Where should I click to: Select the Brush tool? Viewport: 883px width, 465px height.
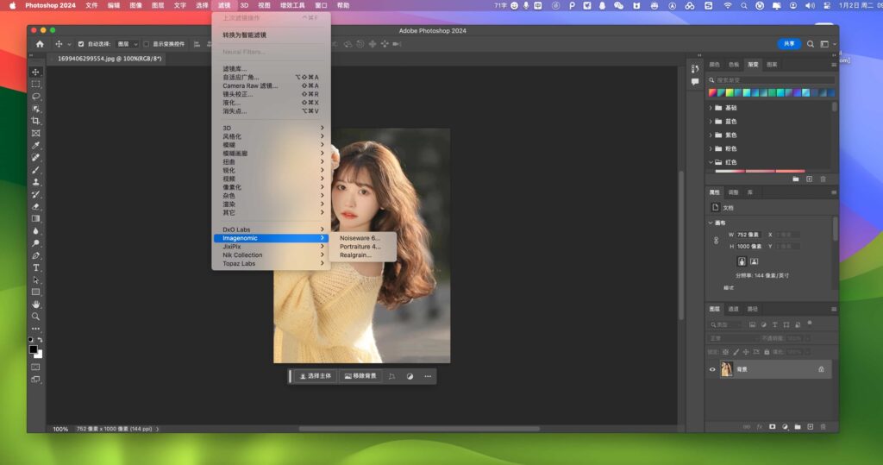[x=35, y=170]
